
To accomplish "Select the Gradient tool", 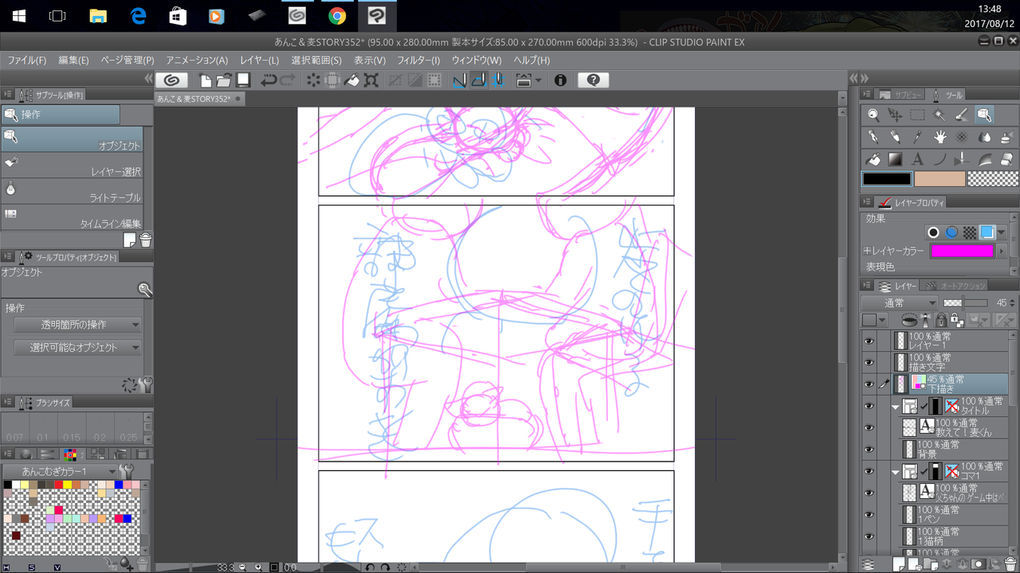I will tap(896, 159).
